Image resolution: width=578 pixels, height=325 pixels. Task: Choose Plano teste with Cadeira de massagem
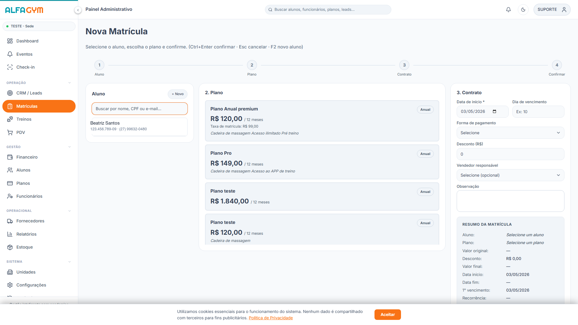pyautogui.click(x=322, y=229)
